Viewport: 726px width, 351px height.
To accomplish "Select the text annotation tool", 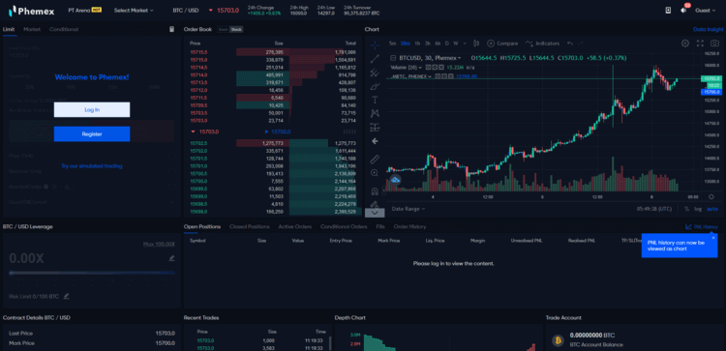I will coord(375,100).
